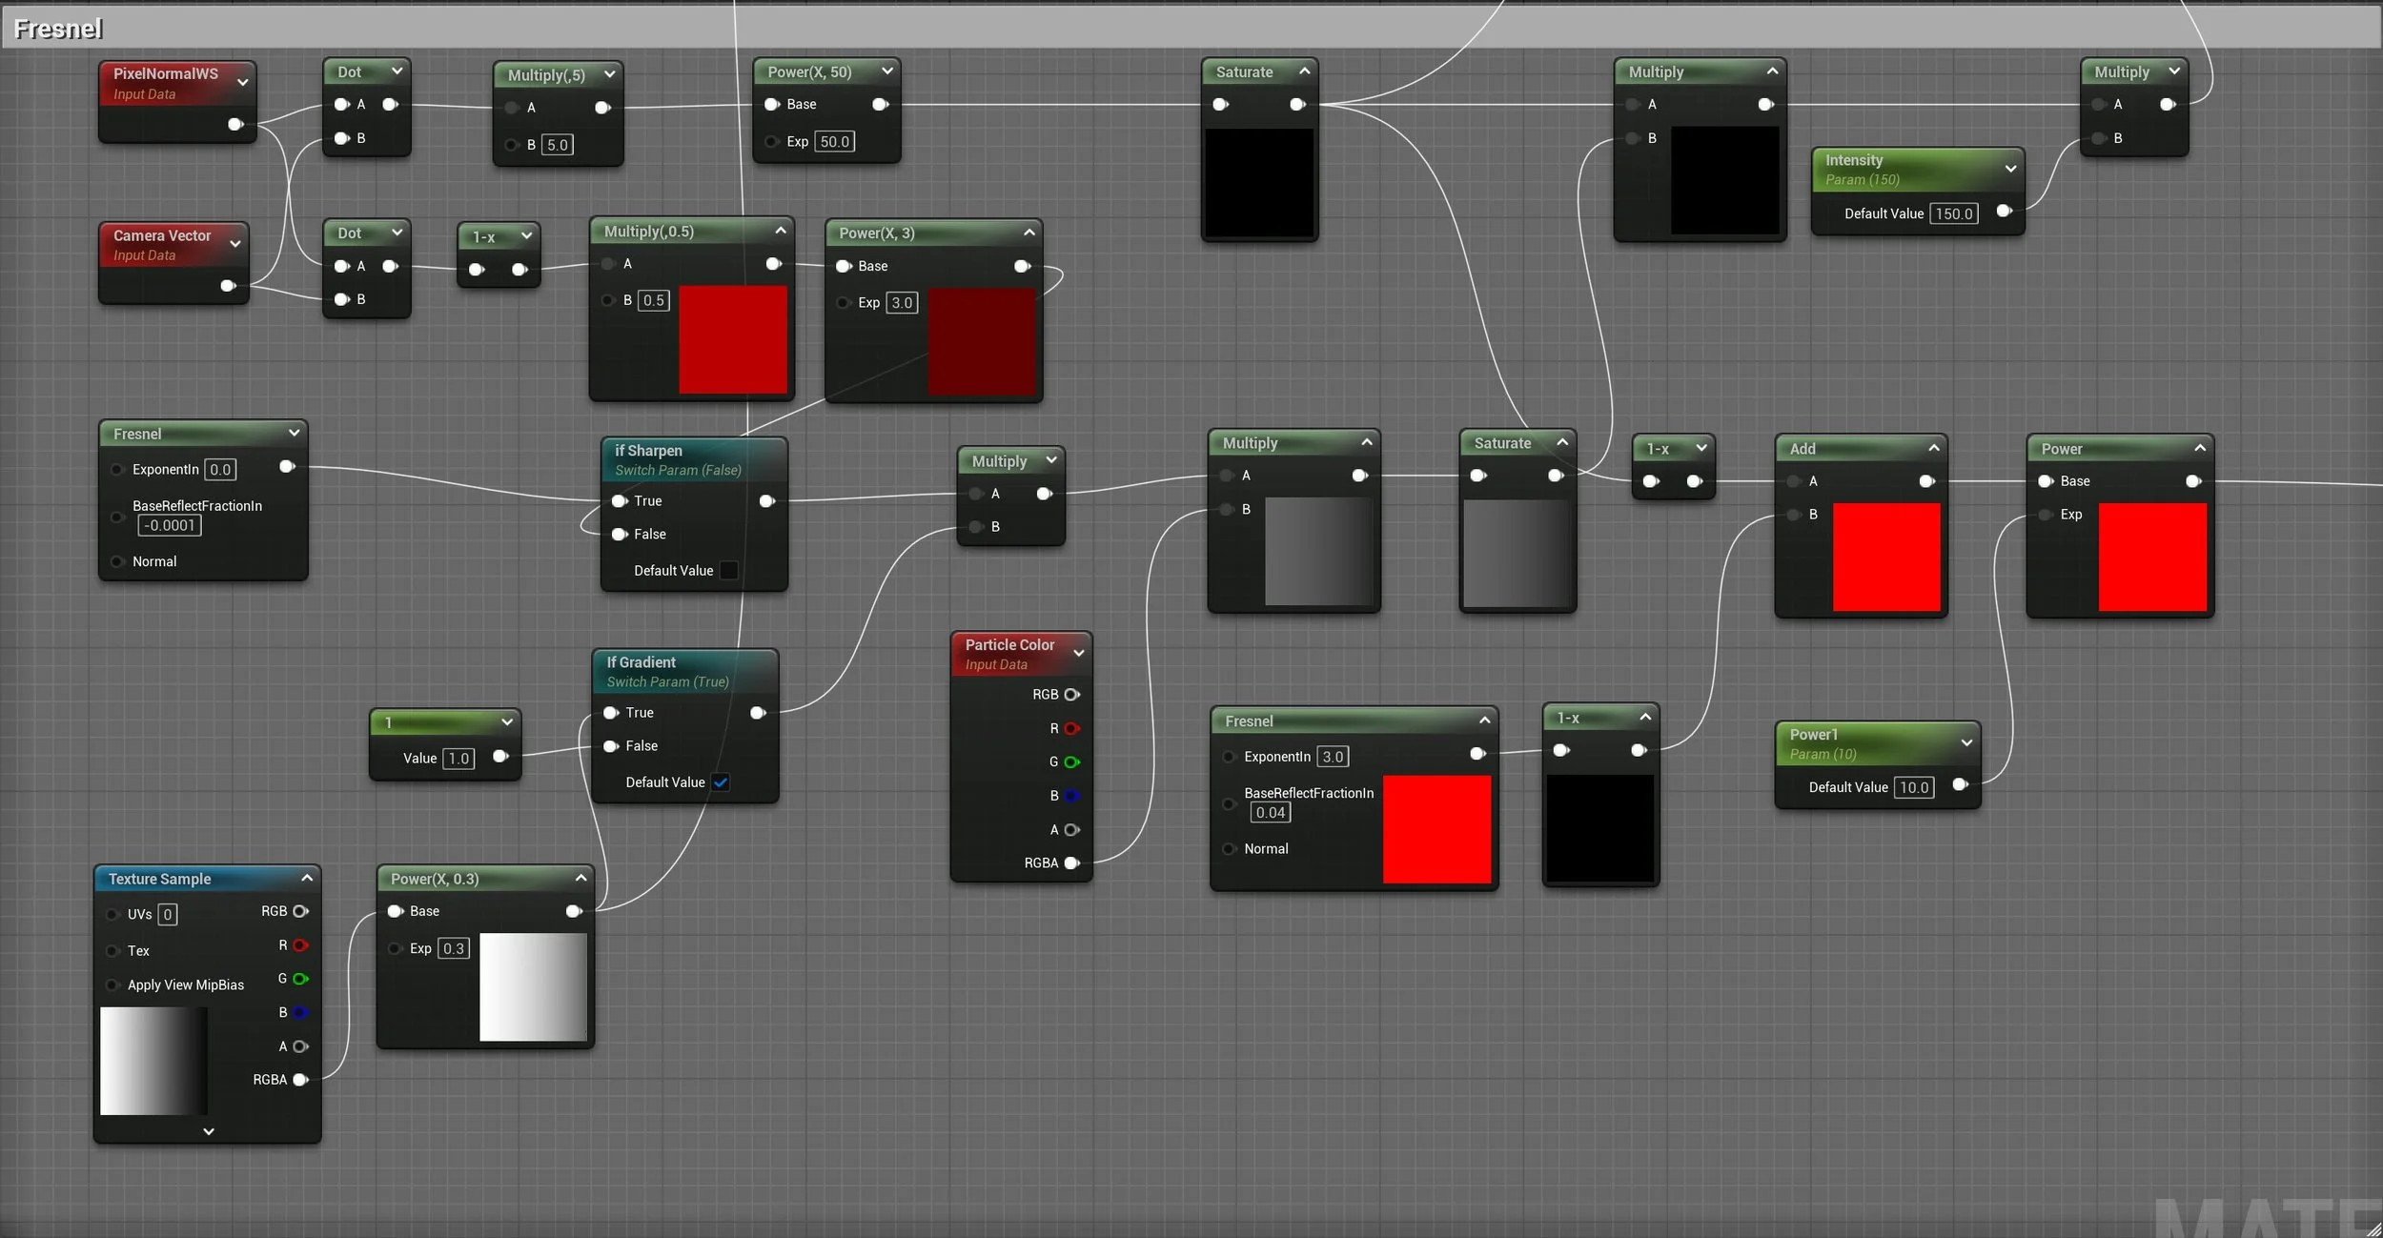Image resolution: width=2383 pixels, height=1238 pixels.
Task: Click the Power1 param node title
Action: [x=1813, y=735]
